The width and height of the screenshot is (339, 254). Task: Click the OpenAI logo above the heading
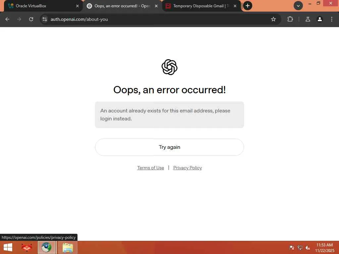[x=169, y=67]
